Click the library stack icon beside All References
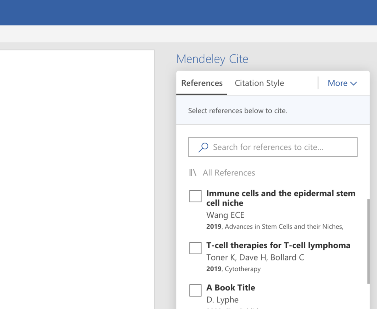This screenshot has width=377, height=309. (193, 172)
